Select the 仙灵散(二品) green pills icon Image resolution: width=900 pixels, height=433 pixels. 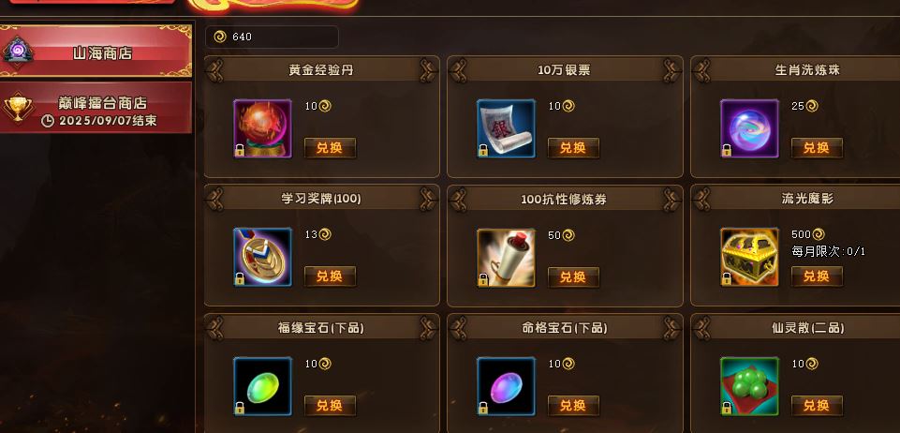[749, 386]
